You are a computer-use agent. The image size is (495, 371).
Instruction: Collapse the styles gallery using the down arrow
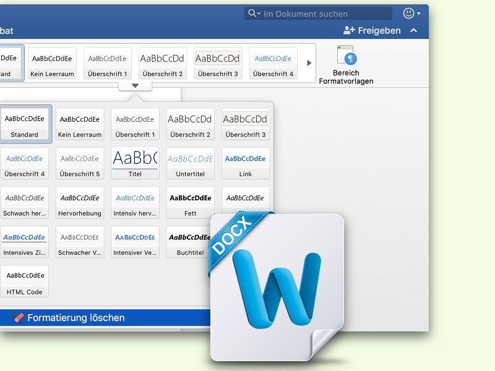tap(135, 86)
